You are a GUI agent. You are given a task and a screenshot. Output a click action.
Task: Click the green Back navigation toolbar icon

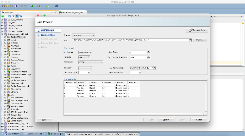(32, 6)
